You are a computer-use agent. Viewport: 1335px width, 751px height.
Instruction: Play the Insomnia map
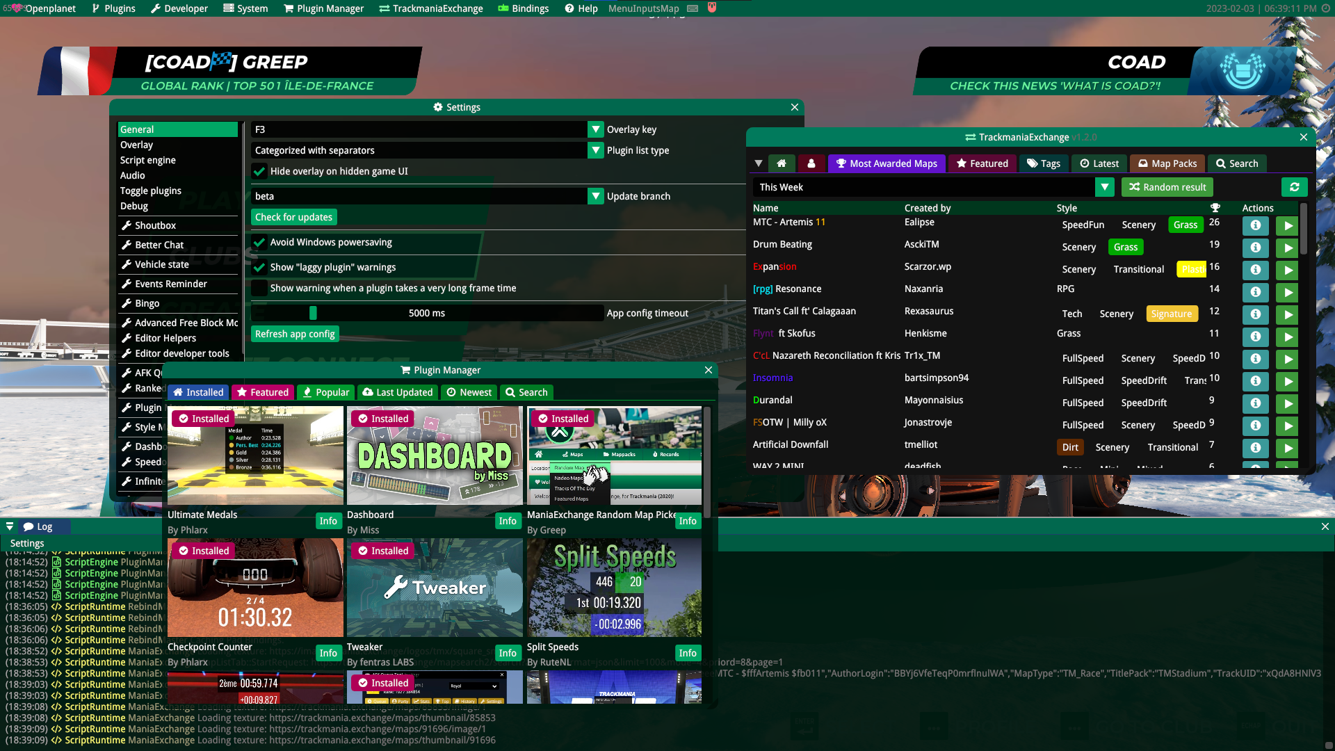(1287, 381)
